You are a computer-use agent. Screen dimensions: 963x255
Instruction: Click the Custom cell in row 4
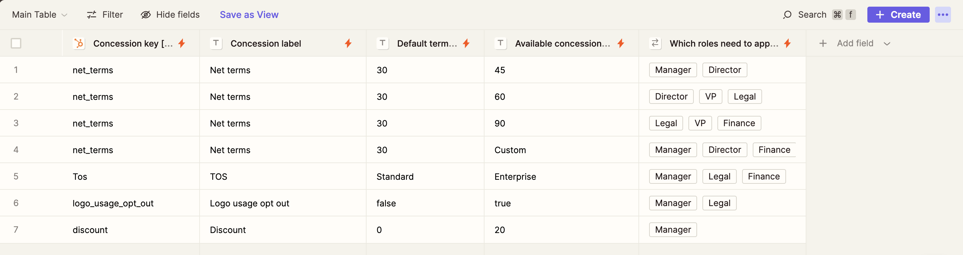coord(510,150)
